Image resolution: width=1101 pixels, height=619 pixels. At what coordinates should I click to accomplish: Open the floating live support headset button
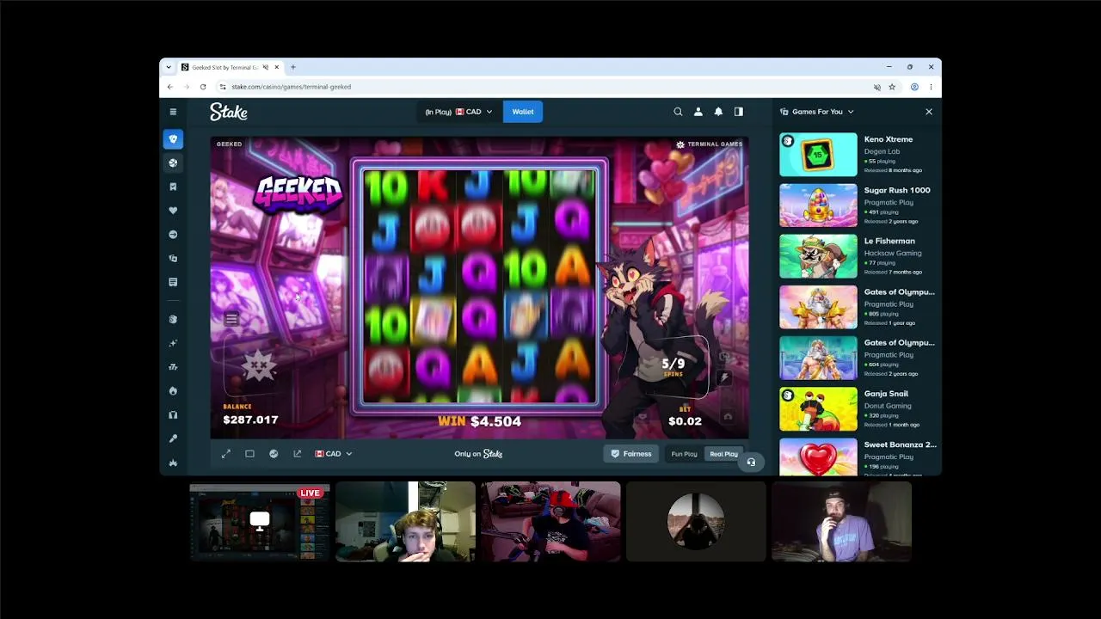[x=751, y=463]
